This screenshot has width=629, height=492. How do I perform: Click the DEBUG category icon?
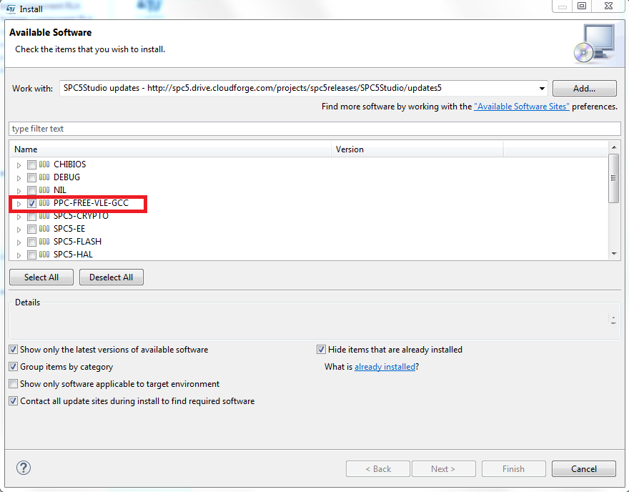(44, 177)
